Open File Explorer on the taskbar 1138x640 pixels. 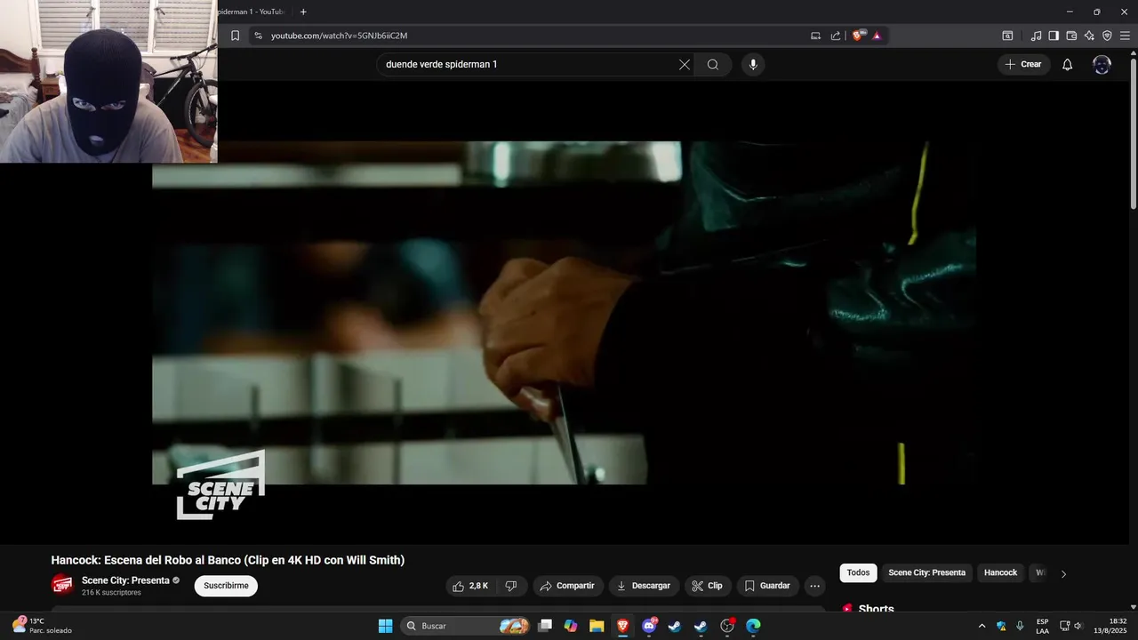point(597,626)
